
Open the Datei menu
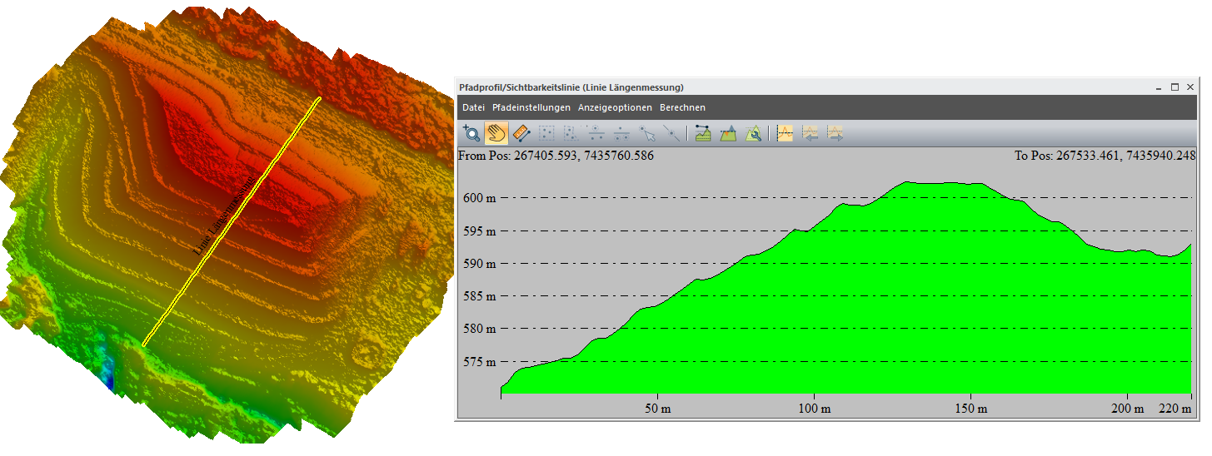(473, 107)
